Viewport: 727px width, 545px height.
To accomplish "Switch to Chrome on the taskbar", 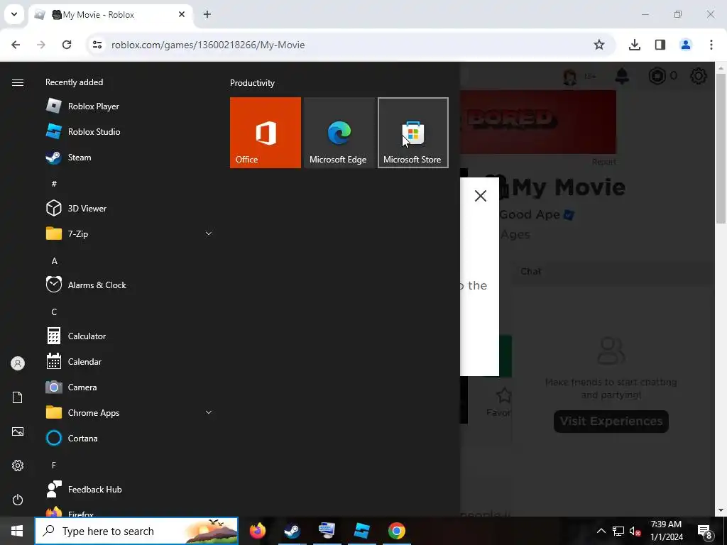I will coord(396,531).
